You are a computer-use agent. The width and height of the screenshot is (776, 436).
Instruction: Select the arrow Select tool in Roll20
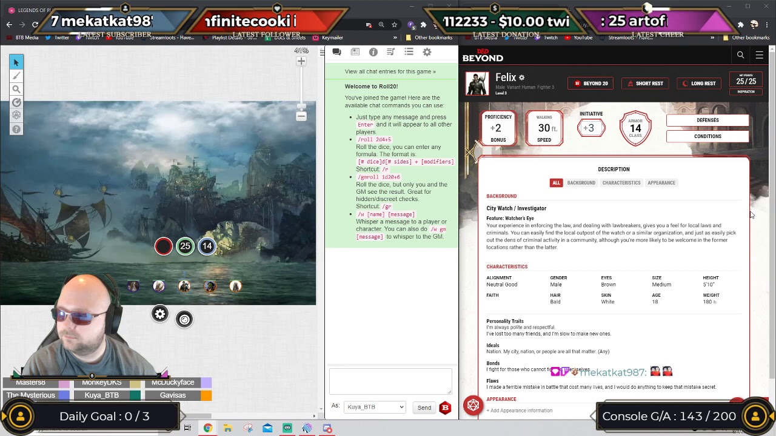tap(16, 62)
